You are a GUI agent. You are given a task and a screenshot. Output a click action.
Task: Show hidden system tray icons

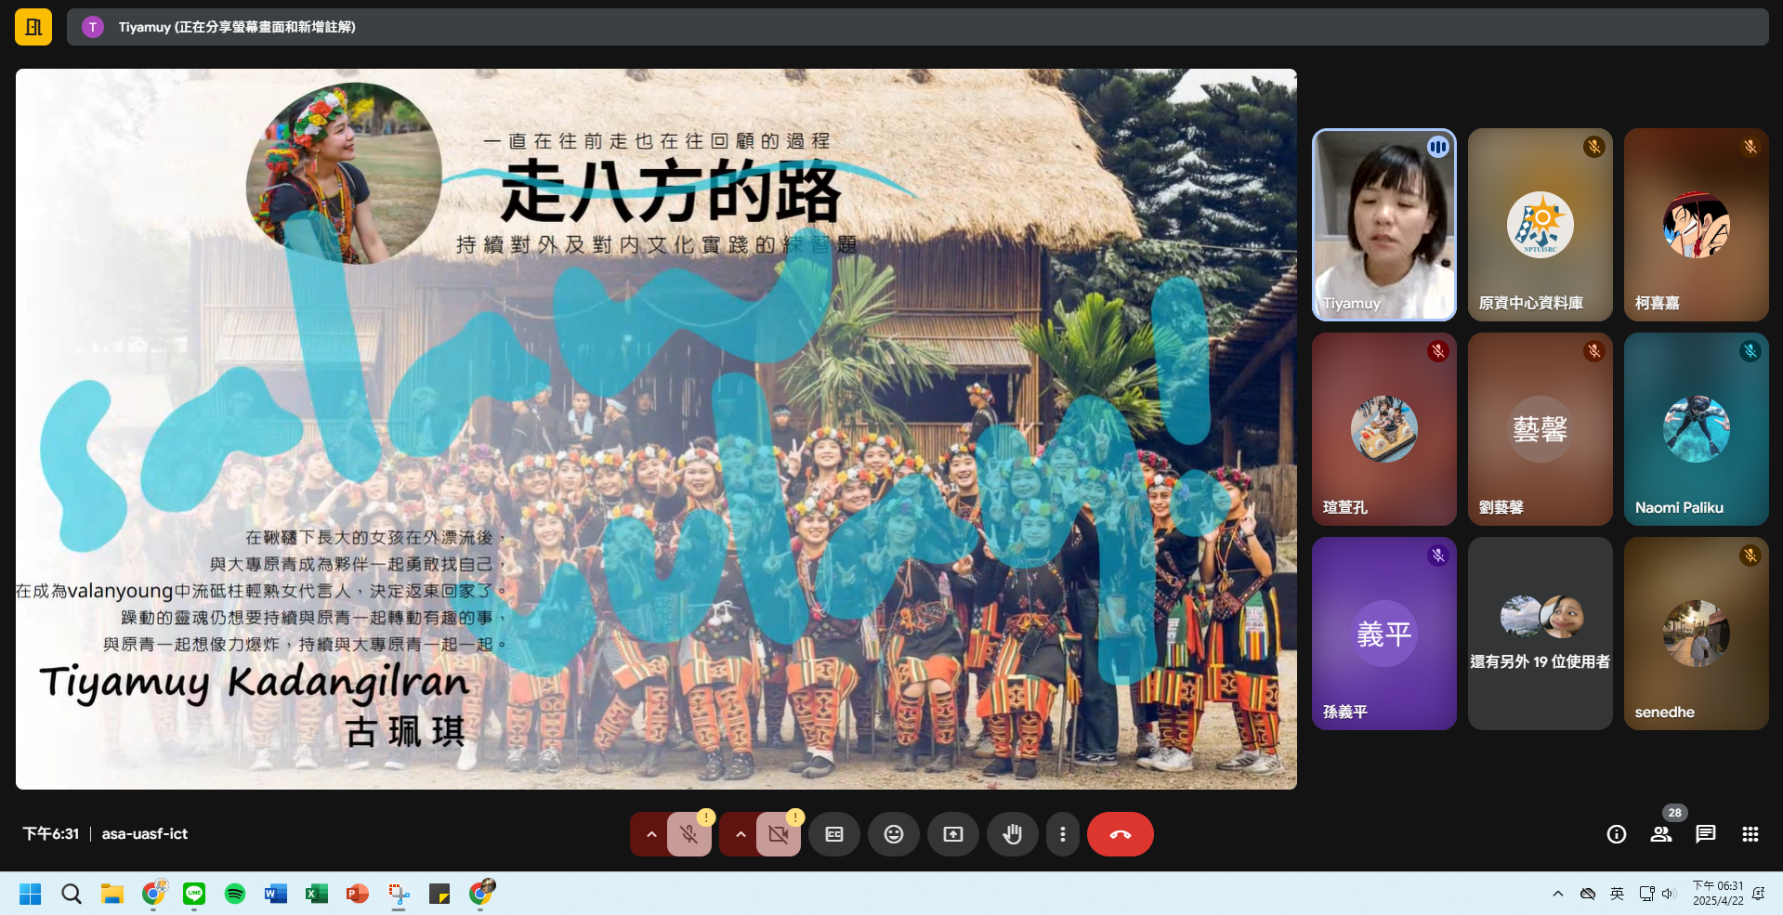(x=1558, y=894)
